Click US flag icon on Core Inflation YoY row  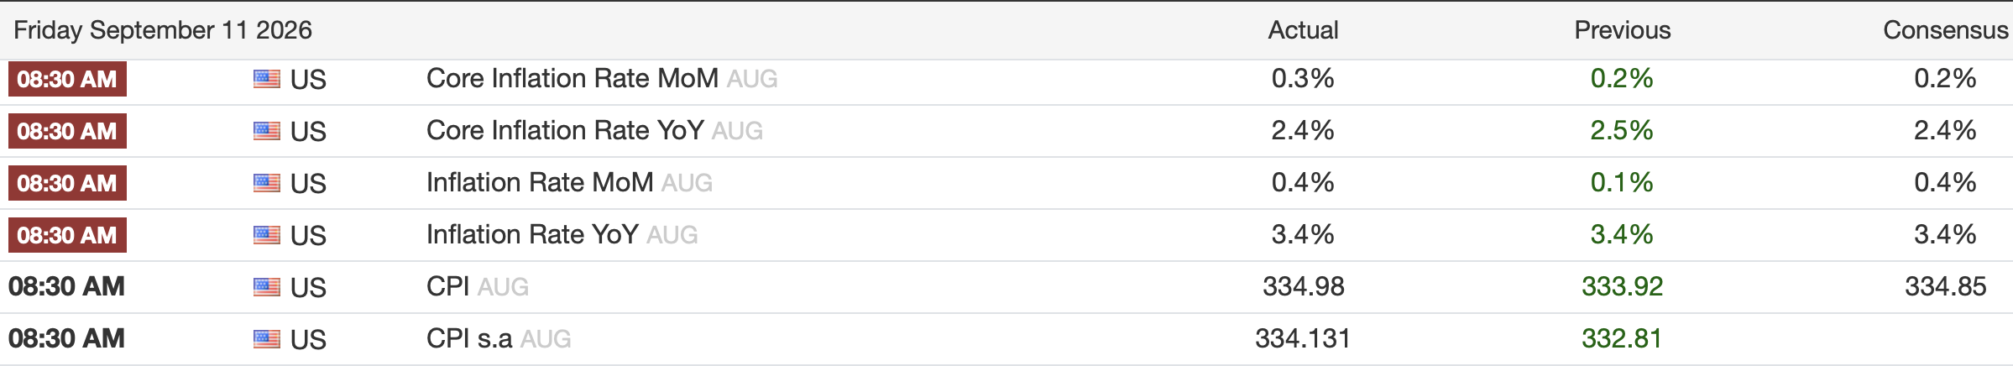(267, 132)
